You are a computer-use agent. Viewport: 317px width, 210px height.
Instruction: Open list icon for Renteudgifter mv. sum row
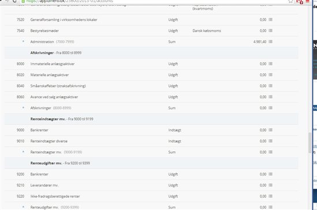coord(270,207)
